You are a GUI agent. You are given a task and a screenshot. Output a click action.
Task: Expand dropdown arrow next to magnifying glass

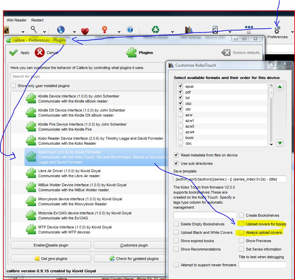click(44, 32)
